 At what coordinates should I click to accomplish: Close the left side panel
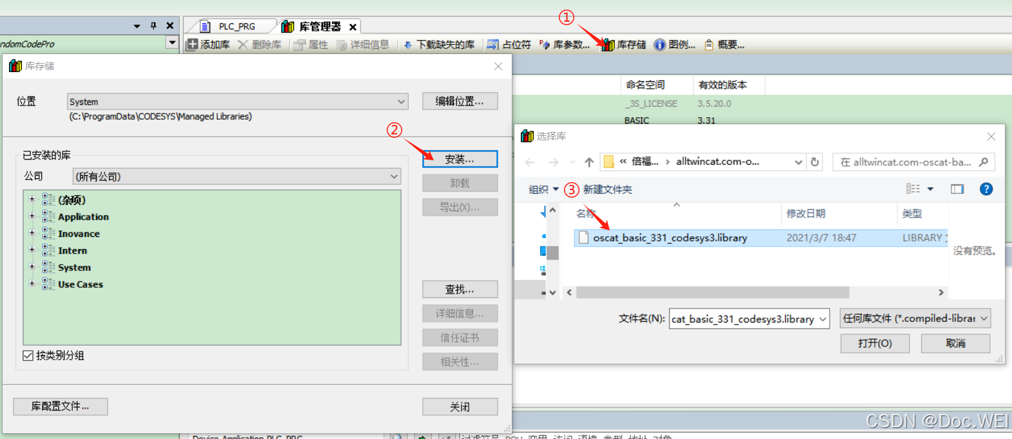pos(170,26)
